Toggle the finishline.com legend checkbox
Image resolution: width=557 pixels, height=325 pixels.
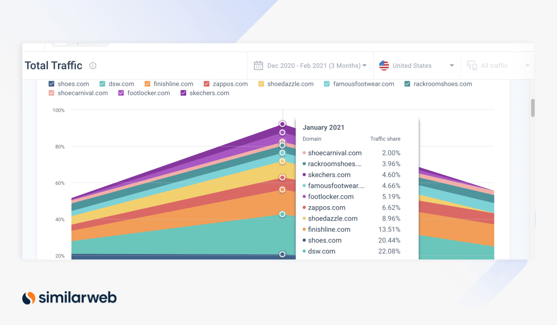(x=147, y=84)
